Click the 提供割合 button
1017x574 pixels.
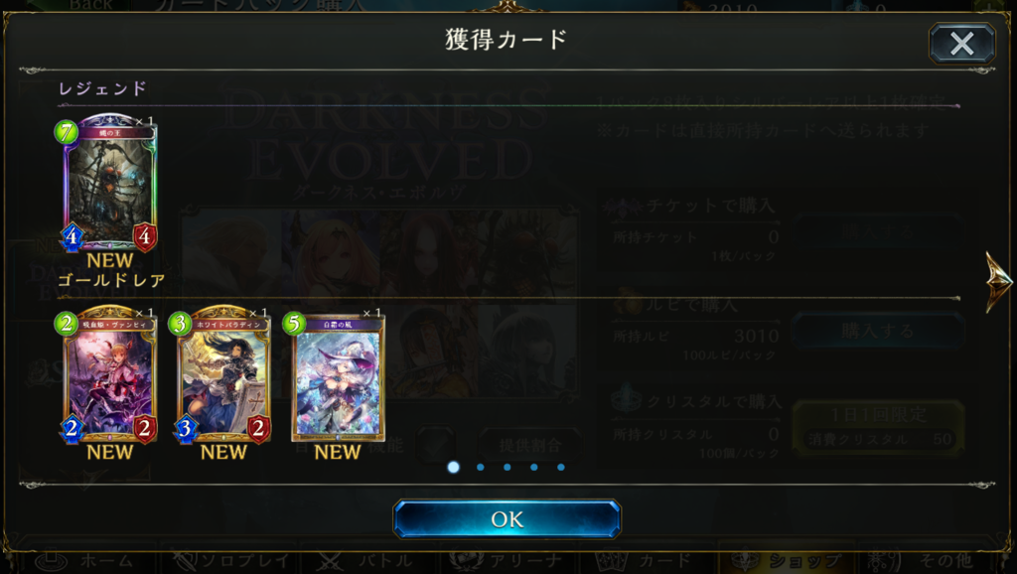[529, 446]
